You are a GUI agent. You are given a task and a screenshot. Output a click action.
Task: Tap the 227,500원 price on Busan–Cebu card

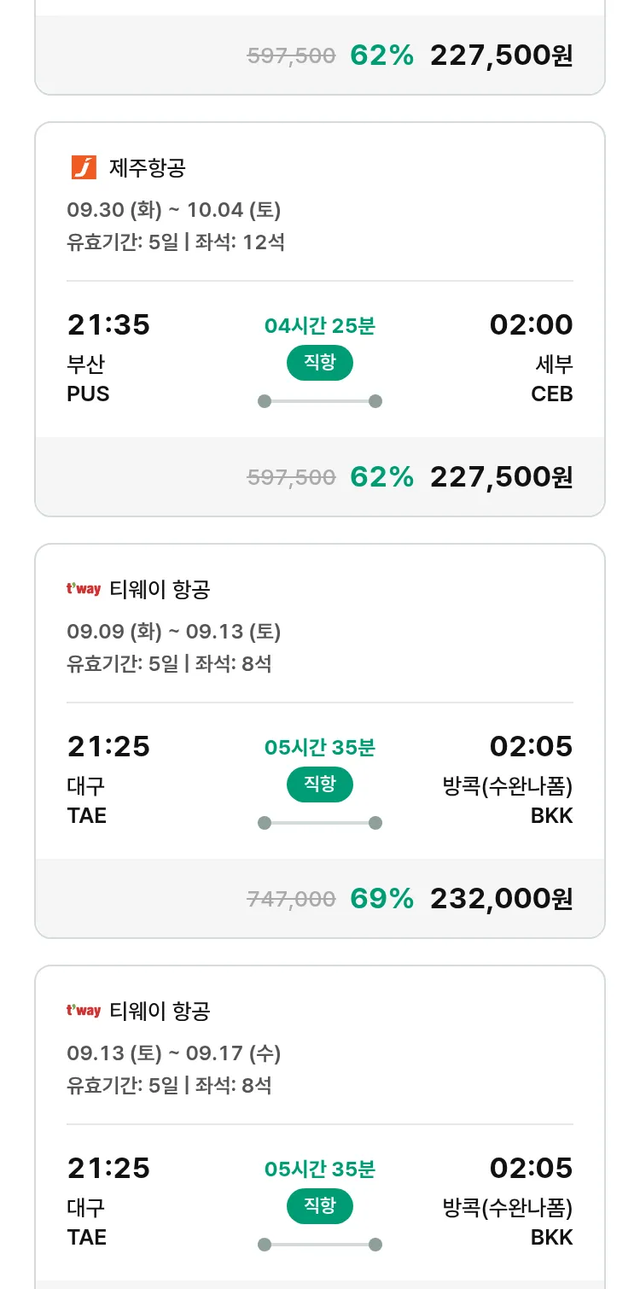(x=501, y=476)
